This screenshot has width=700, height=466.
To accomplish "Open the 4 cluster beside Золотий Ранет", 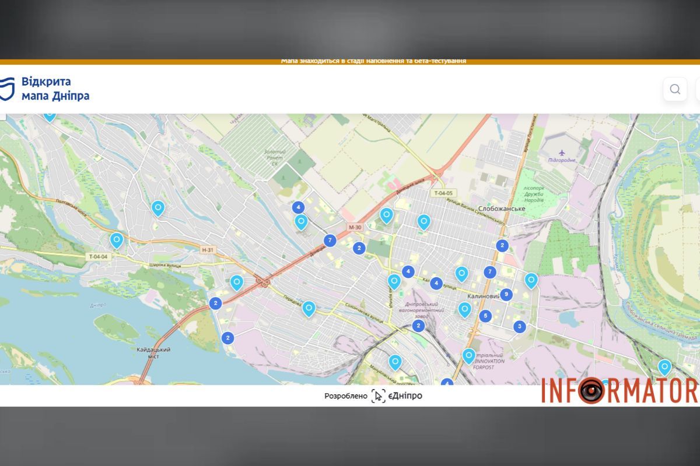I will 298,207.
